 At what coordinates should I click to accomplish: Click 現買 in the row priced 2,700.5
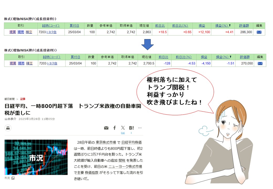pyautogui.click(x=13, y=63)
